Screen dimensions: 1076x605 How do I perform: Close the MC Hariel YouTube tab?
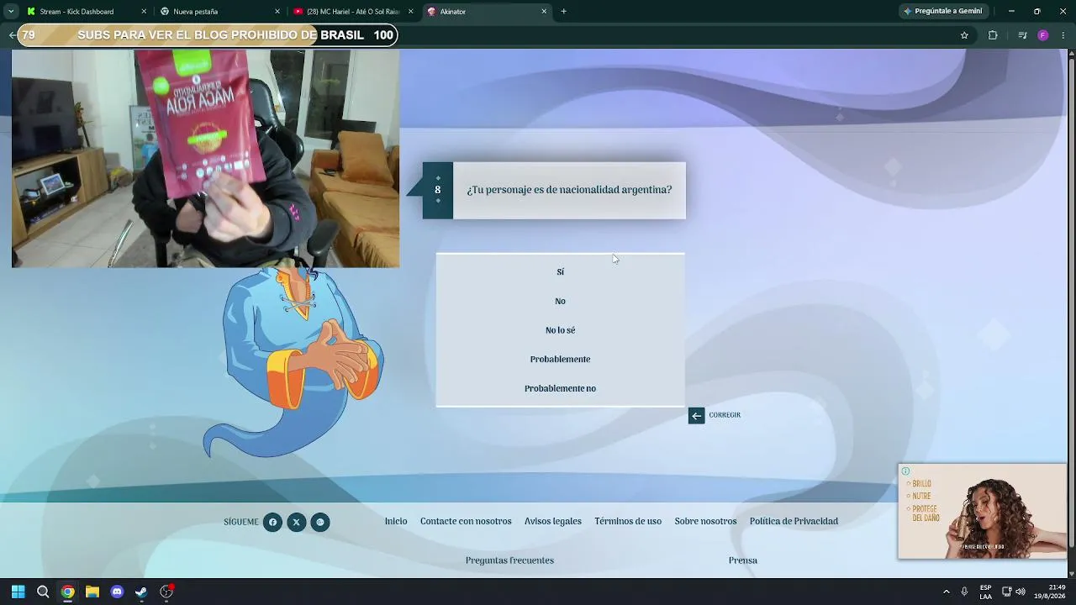[411, 12]
